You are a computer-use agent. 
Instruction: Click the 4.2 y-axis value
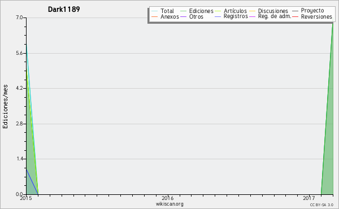[19, 88]
